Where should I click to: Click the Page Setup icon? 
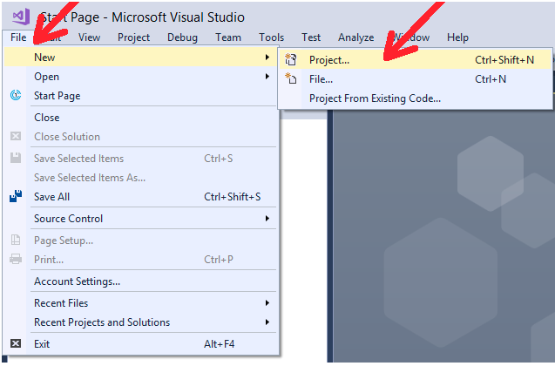pos(16,240)
